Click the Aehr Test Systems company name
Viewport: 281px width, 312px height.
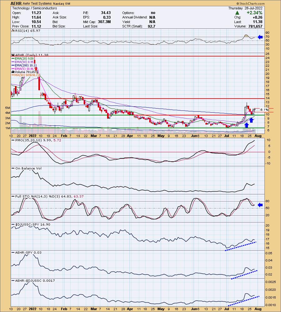coord(37,3)
